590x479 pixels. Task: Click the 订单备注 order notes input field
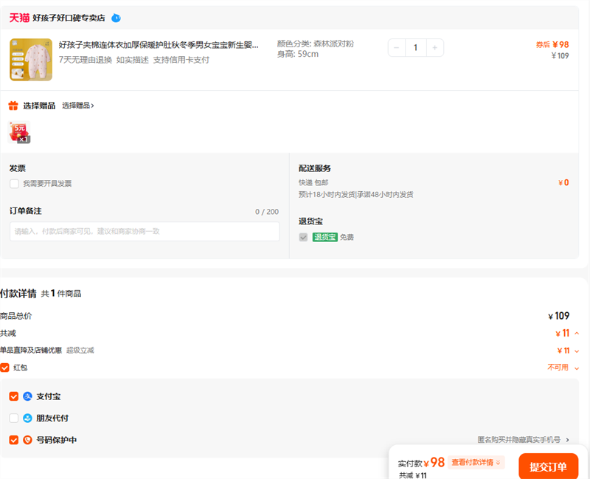click(145, 232)
